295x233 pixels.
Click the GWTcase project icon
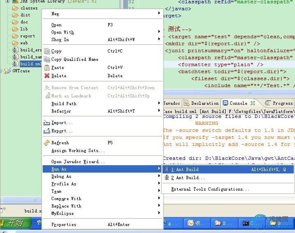tap(7, 71)
